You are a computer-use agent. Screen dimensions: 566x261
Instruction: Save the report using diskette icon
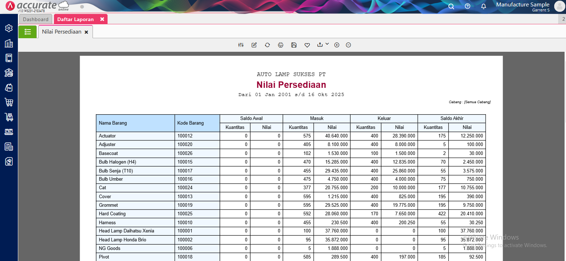294,45
